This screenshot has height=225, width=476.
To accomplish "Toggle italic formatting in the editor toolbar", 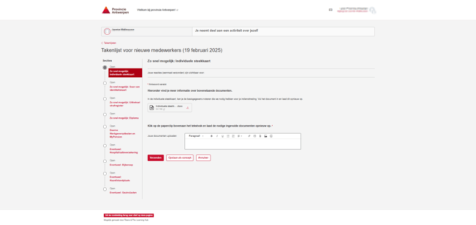I will click(217, 136).
